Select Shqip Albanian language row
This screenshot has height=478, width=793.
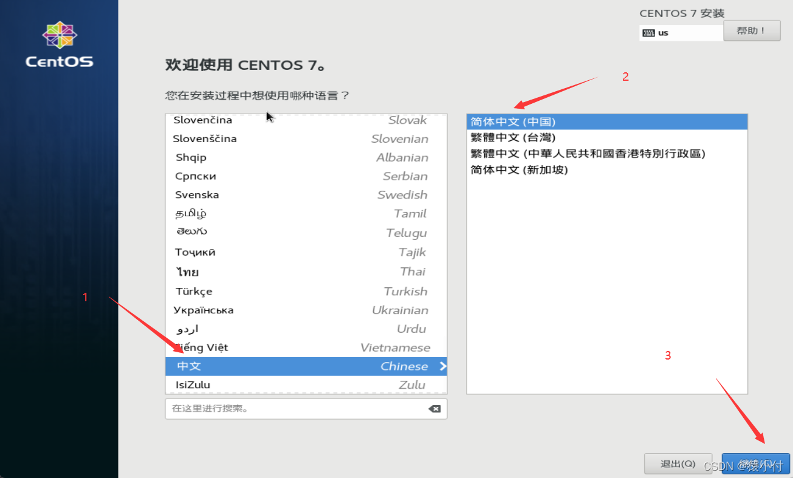click(306, 157)
